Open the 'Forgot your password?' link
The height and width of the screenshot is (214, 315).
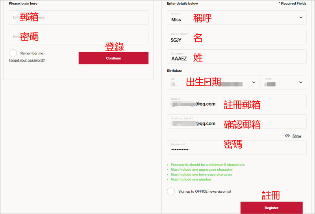click(x=27, y=60)
